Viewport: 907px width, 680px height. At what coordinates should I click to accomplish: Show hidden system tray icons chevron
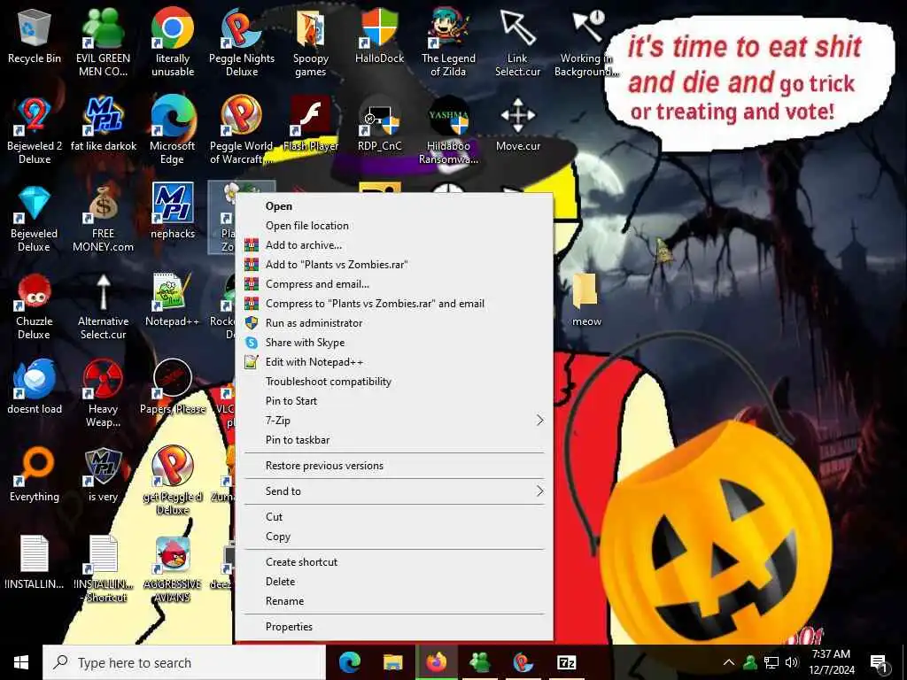click(x=729, y=662)
